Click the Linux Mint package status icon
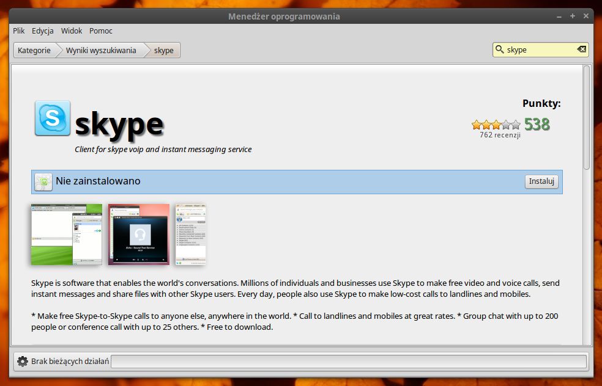Image resolution: width=602 pixels, height=386 pixels. [43, 181]
